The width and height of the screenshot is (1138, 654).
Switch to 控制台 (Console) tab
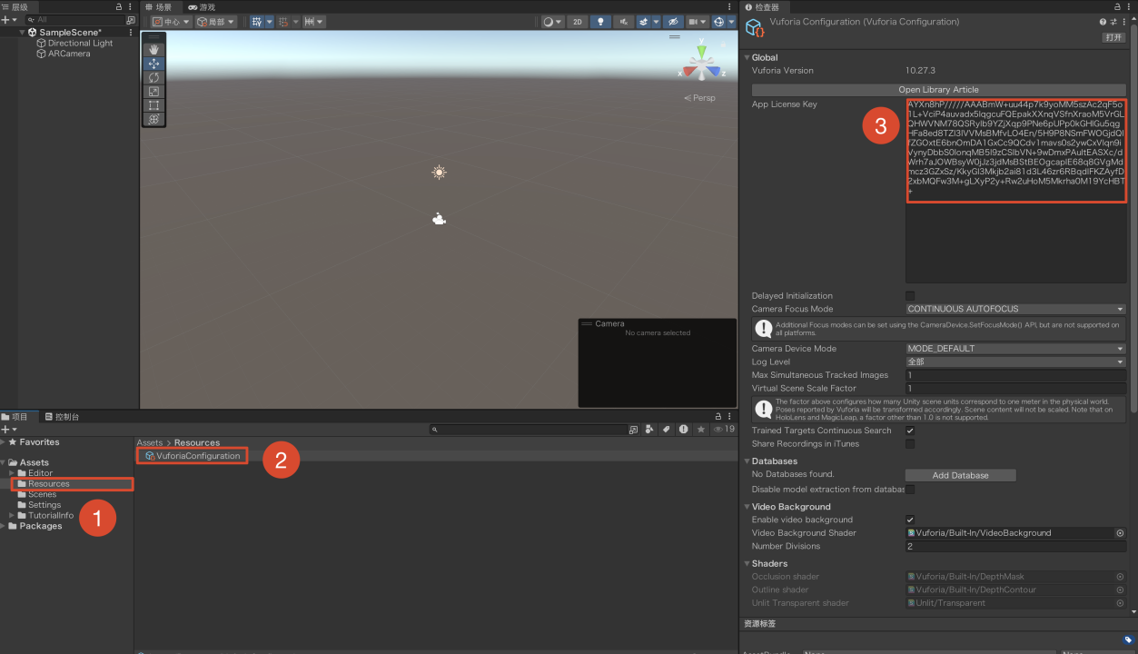click(x=62, y=417)
